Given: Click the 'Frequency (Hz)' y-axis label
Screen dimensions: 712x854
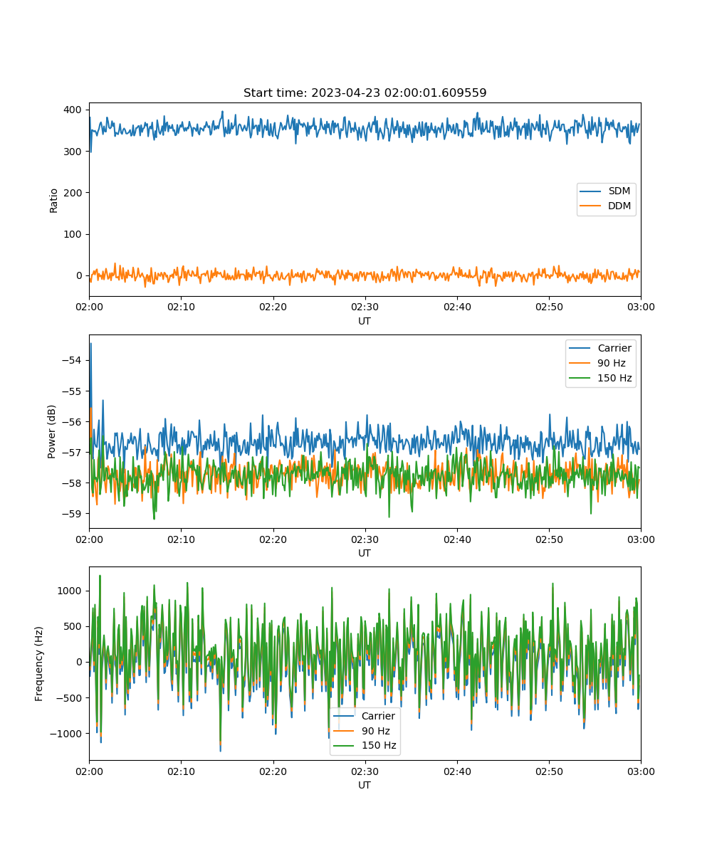Looking at the screenshot, I should [39, 663].
